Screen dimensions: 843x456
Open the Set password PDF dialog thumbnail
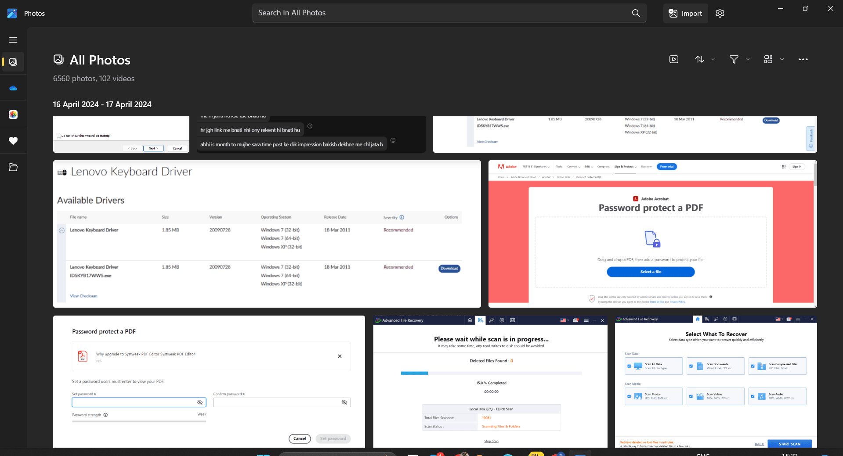[209, 381]
